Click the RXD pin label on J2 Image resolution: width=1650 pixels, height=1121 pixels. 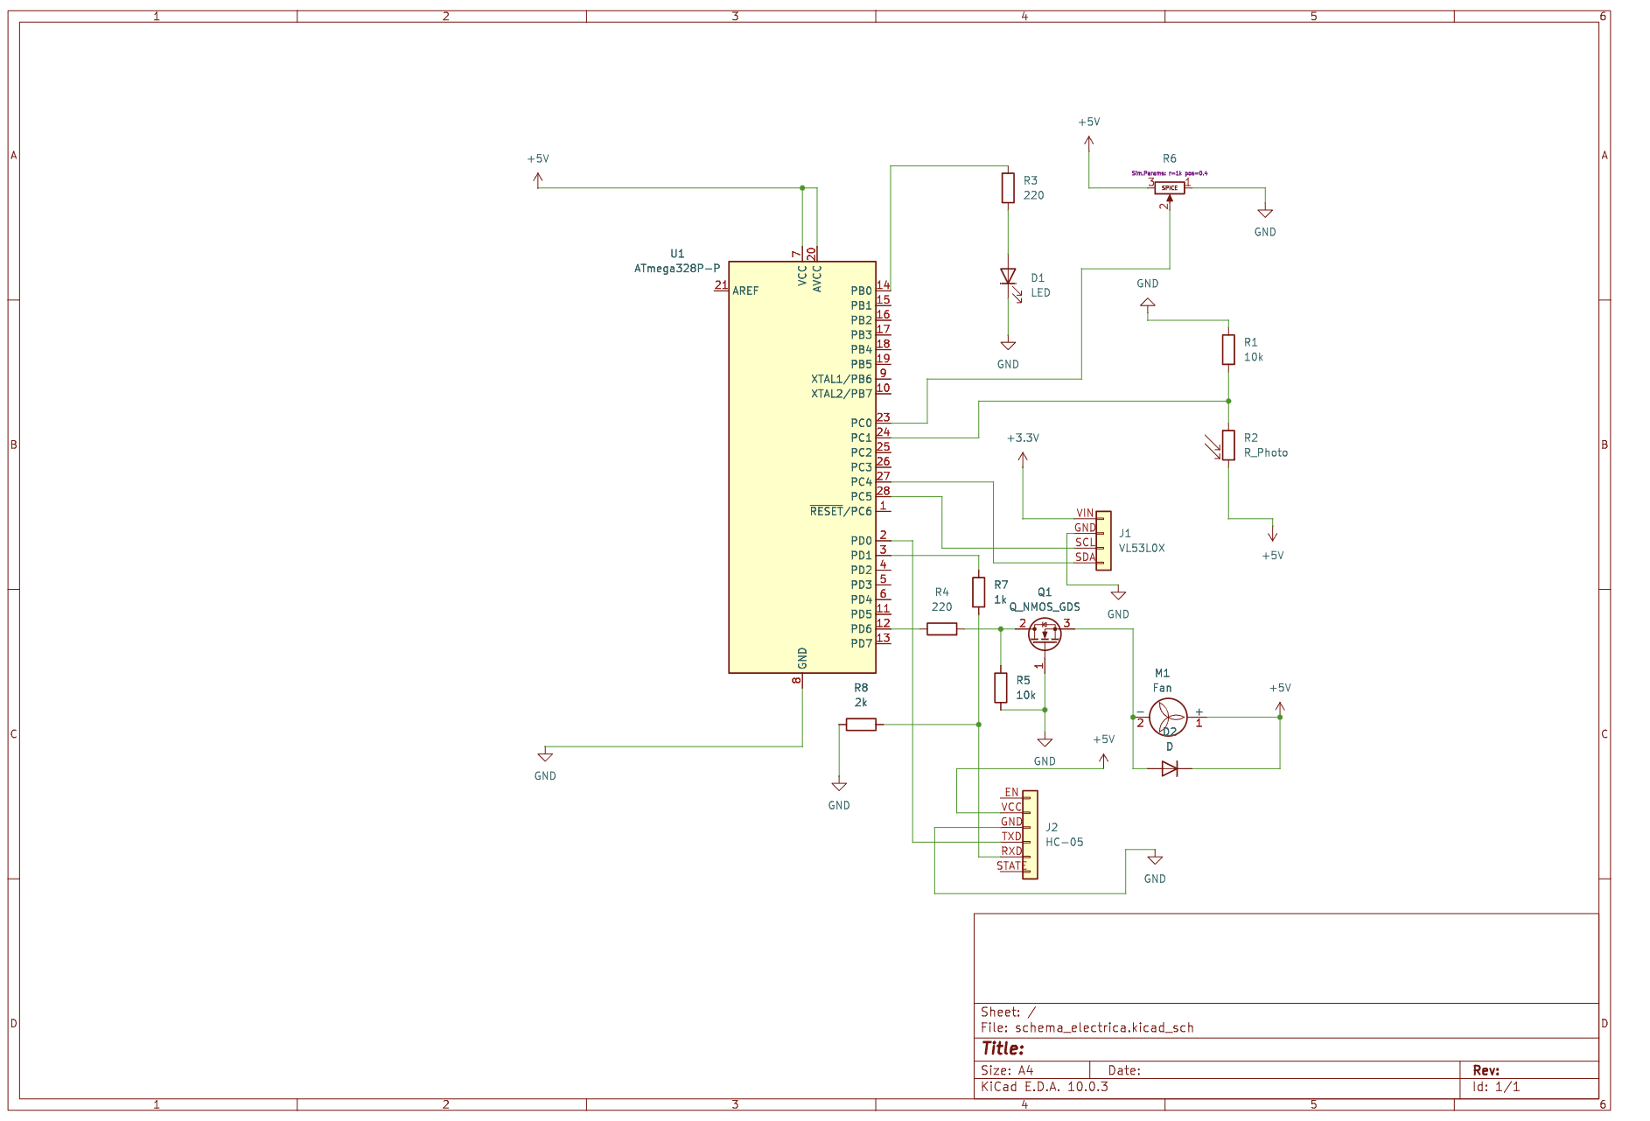point(1011,851)
